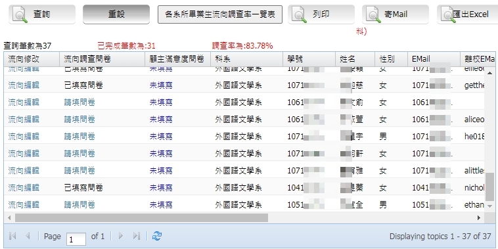This screenshot has height=249, width=498.
Task: Click the 重設 reset button
Action: pos(116,14)
